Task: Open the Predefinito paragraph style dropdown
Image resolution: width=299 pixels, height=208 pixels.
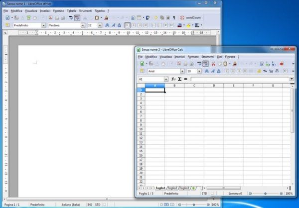Action: (x=44, y=25)
